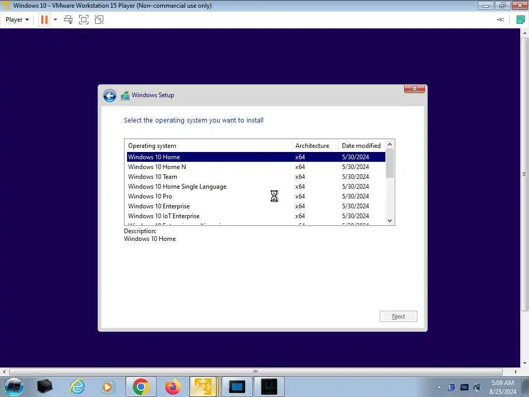Switch to Google Chrome in taskbar

(141, 387)
